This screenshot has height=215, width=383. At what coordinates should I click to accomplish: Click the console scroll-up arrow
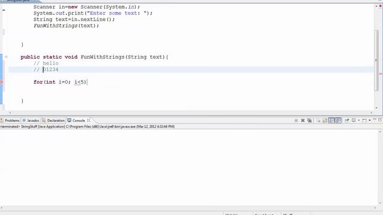[x=380, y=131]
